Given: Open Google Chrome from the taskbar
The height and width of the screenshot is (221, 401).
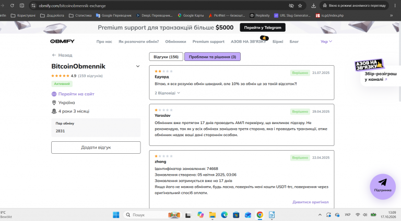Looking at the screenshot, I should point(260,215).
